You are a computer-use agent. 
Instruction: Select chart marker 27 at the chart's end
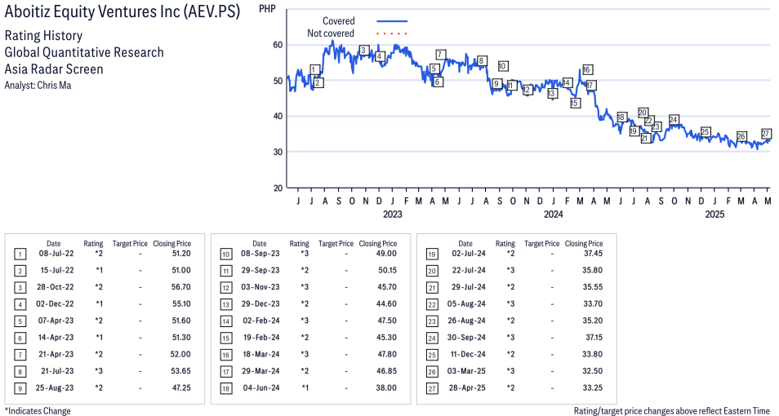coord(766,134)
